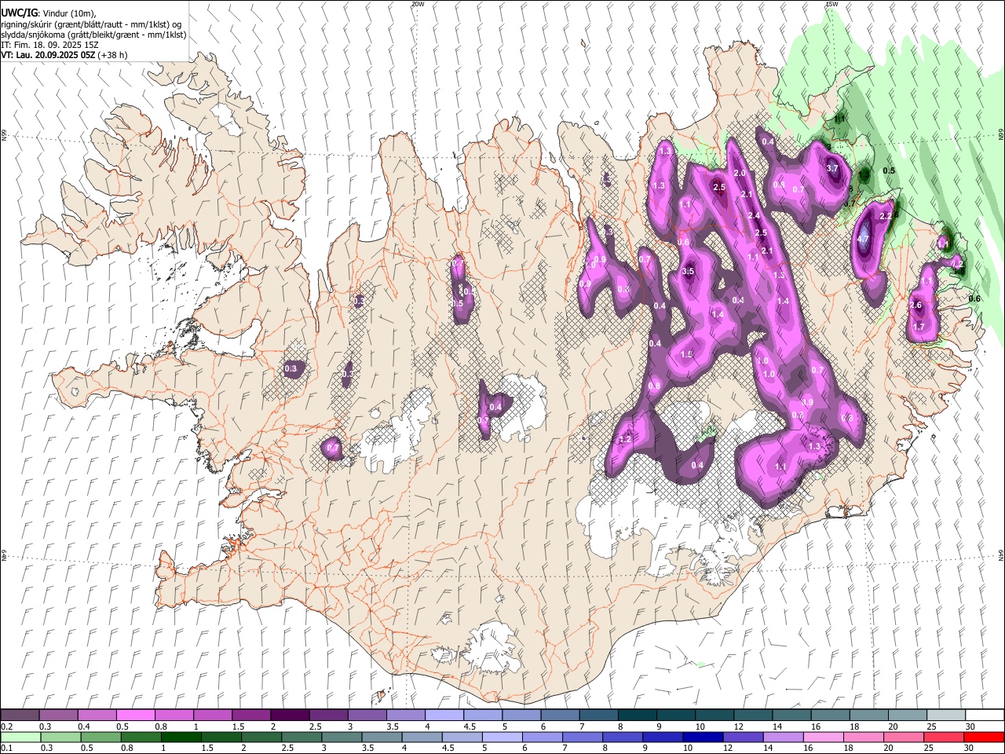
Task: Click the 3.5 value on the map
Action: point(689,271)
